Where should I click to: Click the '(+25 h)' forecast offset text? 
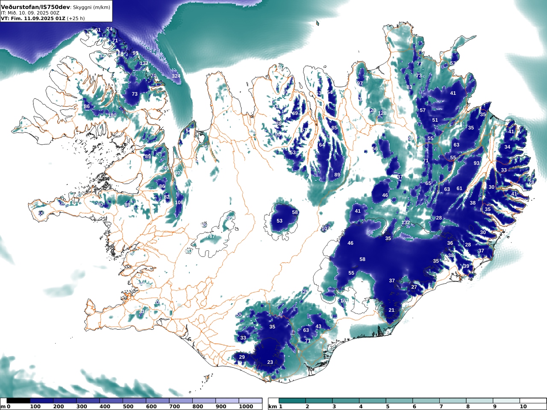(75, 18)
